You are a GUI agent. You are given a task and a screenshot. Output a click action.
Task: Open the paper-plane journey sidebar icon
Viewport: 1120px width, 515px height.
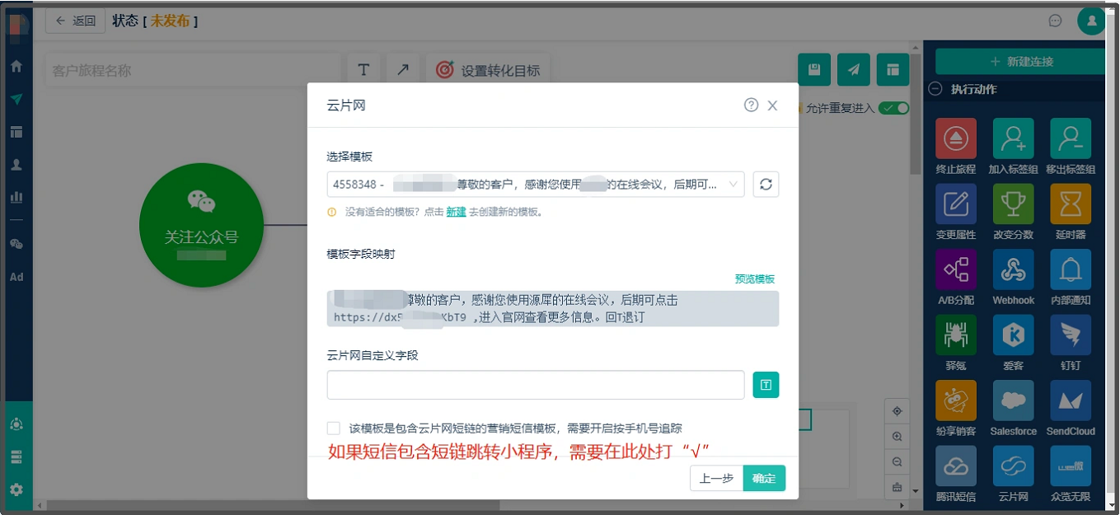[x=16, y=99]
